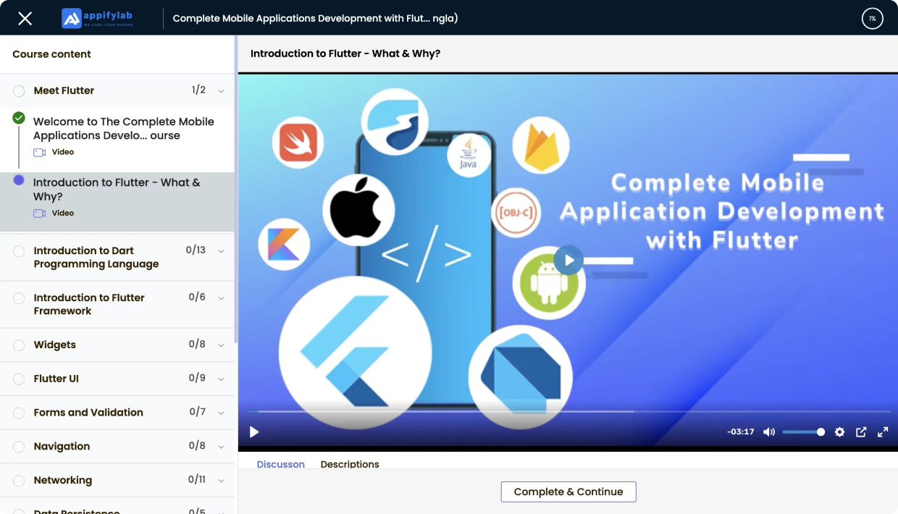Open video settings gear
The height and width of the screenshot is (514, 898).
(x=839, y=432)
